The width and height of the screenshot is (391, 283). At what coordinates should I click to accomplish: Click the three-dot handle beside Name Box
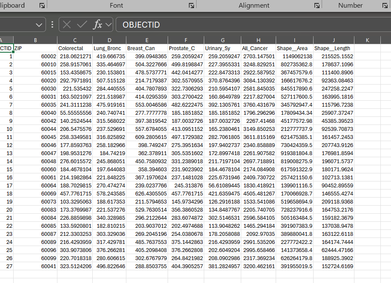click(x=52, y=25)
